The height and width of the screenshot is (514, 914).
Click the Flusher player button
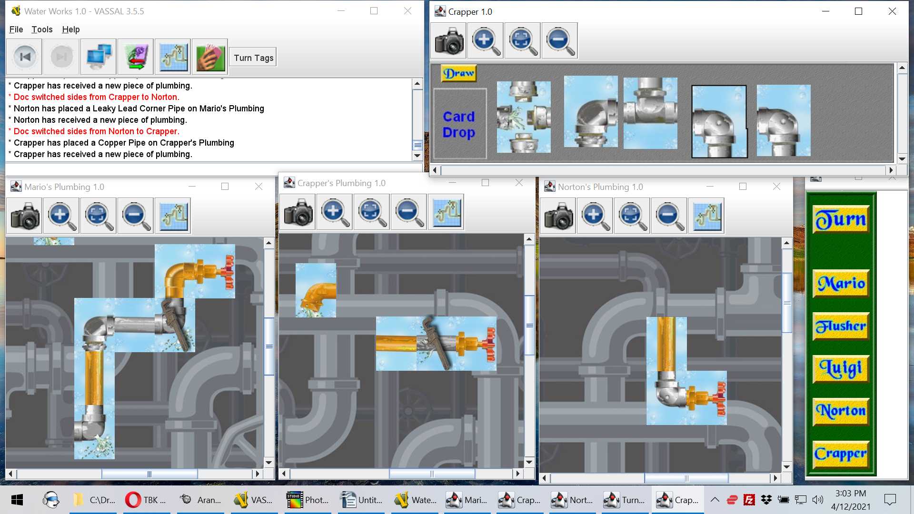(841, 326)
